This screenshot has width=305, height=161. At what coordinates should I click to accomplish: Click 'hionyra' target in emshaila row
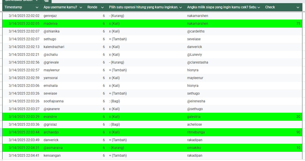click(x=193, y=86)
